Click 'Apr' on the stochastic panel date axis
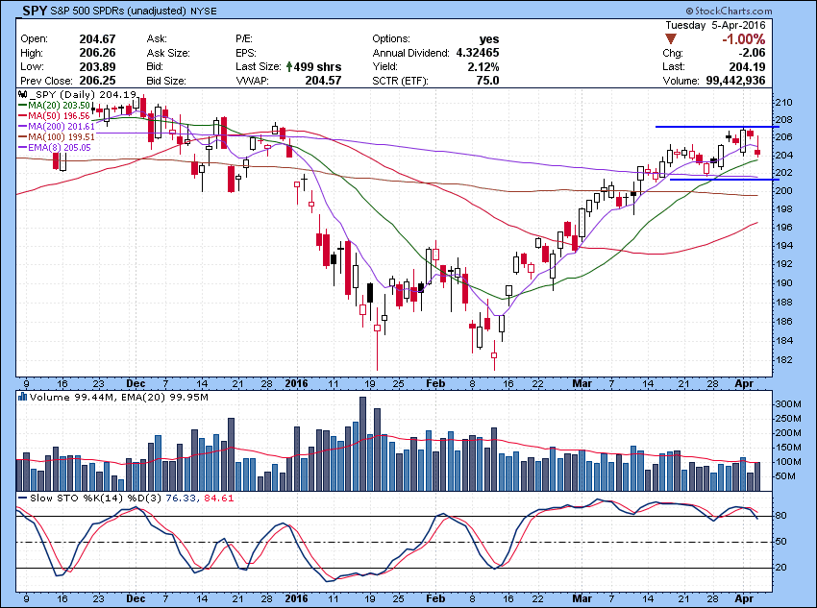 [x=744, y=598]
